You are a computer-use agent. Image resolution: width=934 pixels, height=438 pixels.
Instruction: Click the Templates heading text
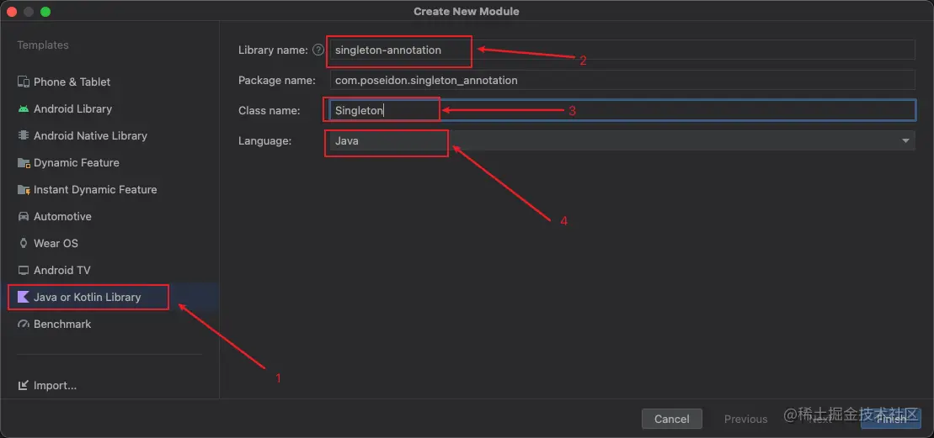43,45
